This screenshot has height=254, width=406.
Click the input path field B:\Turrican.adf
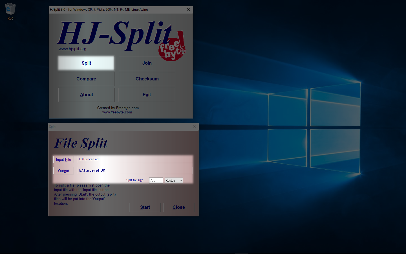pyautogui.click(x=135, y=159)
